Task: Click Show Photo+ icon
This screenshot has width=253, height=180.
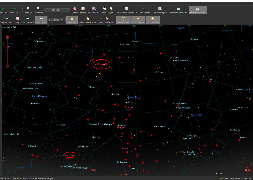Action: point(94,9)
